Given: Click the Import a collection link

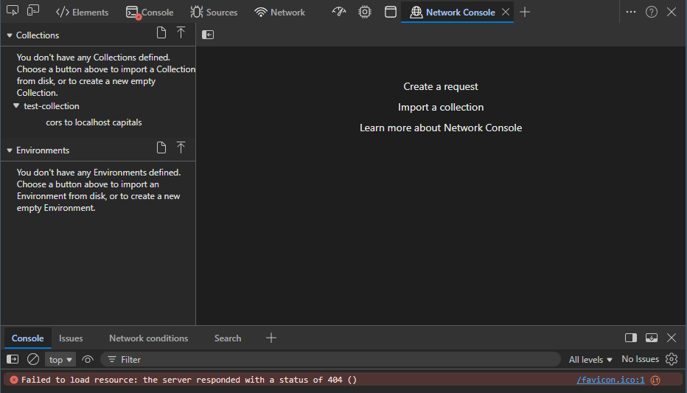Looking at the screenshot, I should tap(441, 107).
